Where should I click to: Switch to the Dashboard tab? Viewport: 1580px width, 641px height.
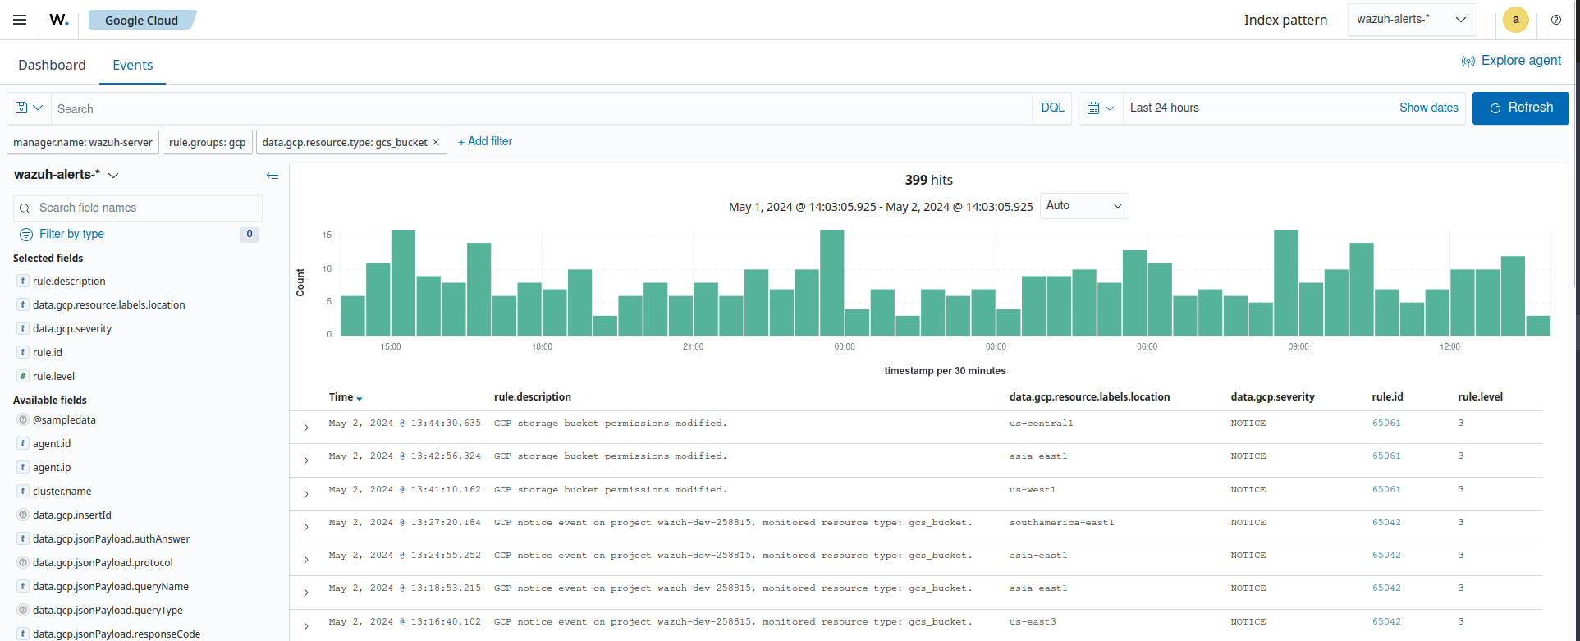pos(52,65)
